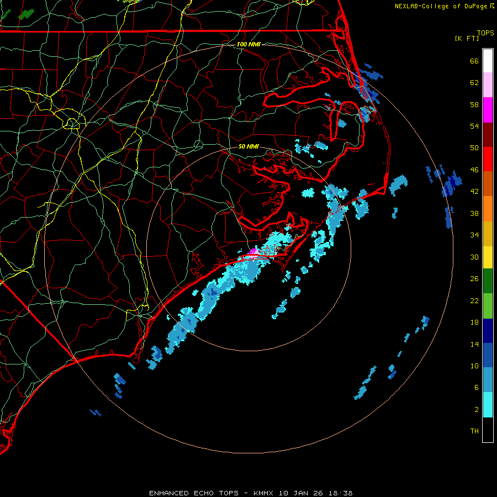
Task: Click the light pink 62 kft swatch
Action: [x=488, y=85]
